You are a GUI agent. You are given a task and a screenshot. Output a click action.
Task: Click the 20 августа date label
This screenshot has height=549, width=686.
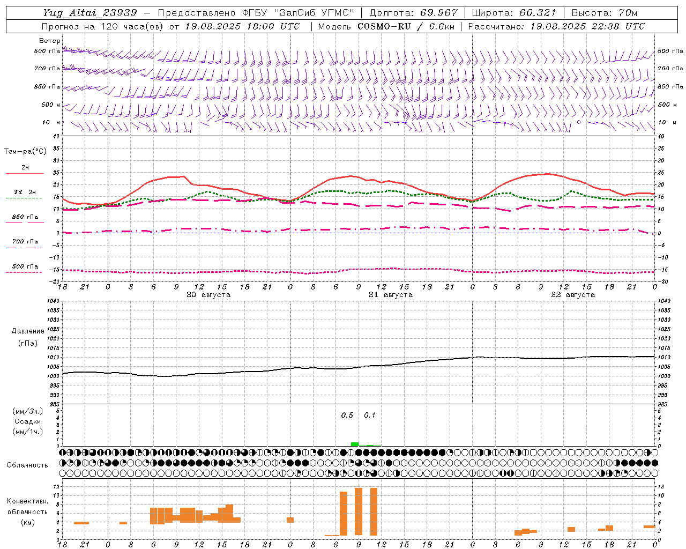click(208, 295)
